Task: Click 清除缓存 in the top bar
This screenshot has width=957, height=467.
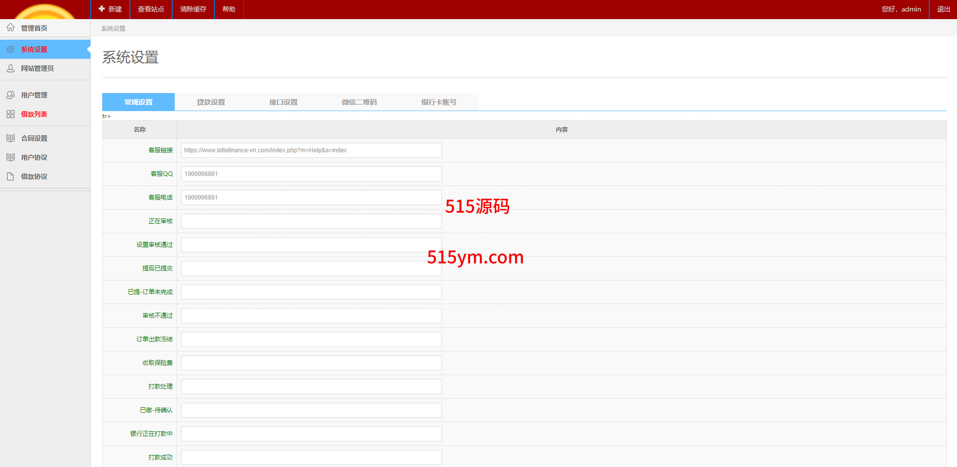Action: pyautogui.click(x=193, y=9)
